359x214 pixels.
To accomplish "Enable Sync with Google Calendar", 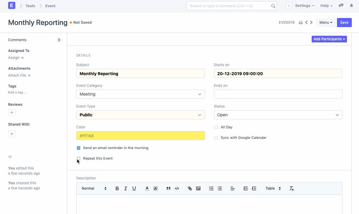I will (x=216, y=138).
